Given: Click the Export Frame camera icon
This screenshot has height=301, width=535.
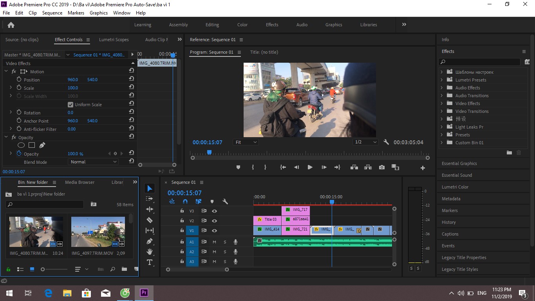Looking at the screenshot, I should [x=382, y=167].
